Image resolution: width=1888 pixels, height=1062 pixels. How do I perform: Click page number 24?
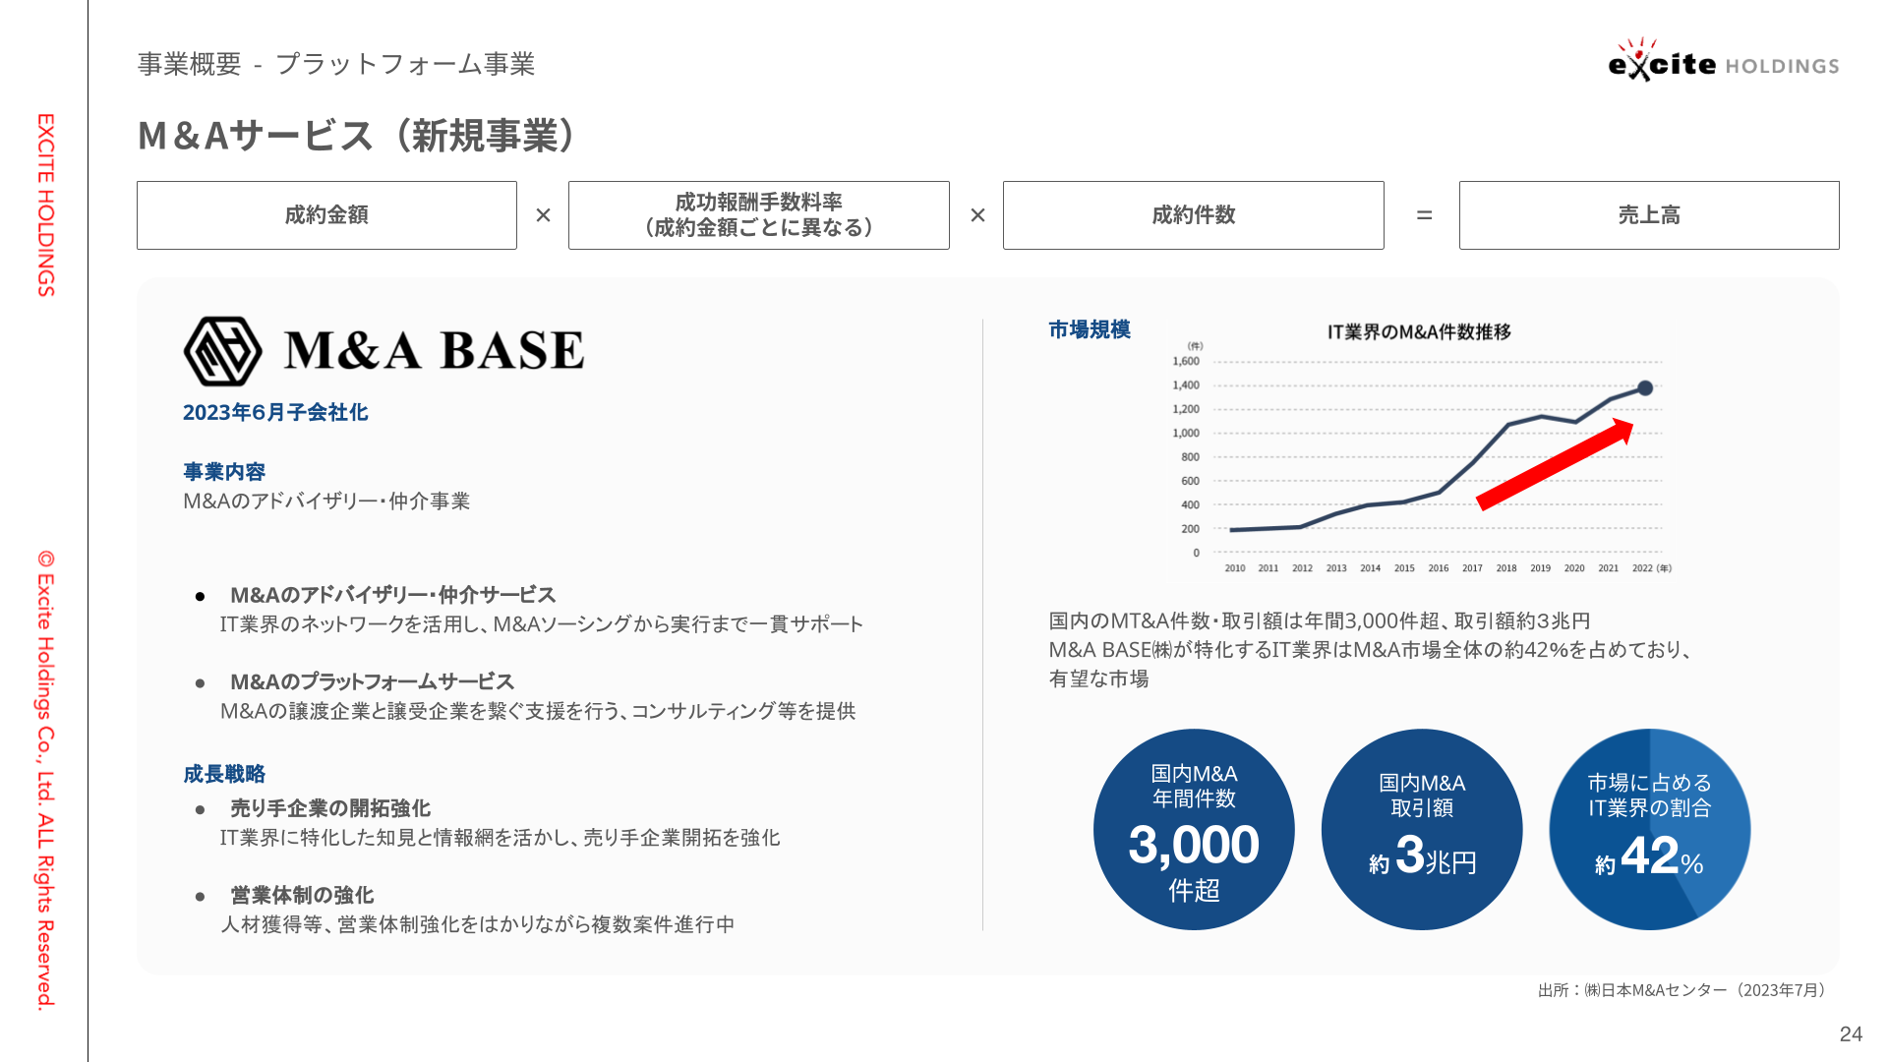click(1851, 1033)
